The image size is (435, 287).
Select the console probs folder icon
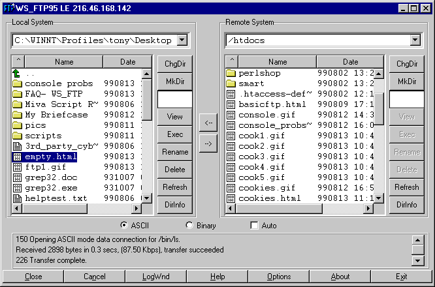click(17, 83)
